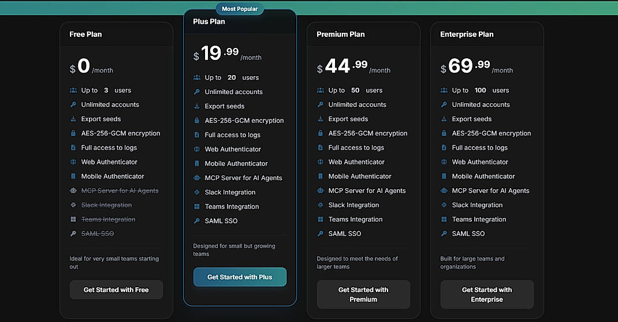Click robot icon for MCP Server in Premium Plan
618x322 pixels.
click(321, 190)
